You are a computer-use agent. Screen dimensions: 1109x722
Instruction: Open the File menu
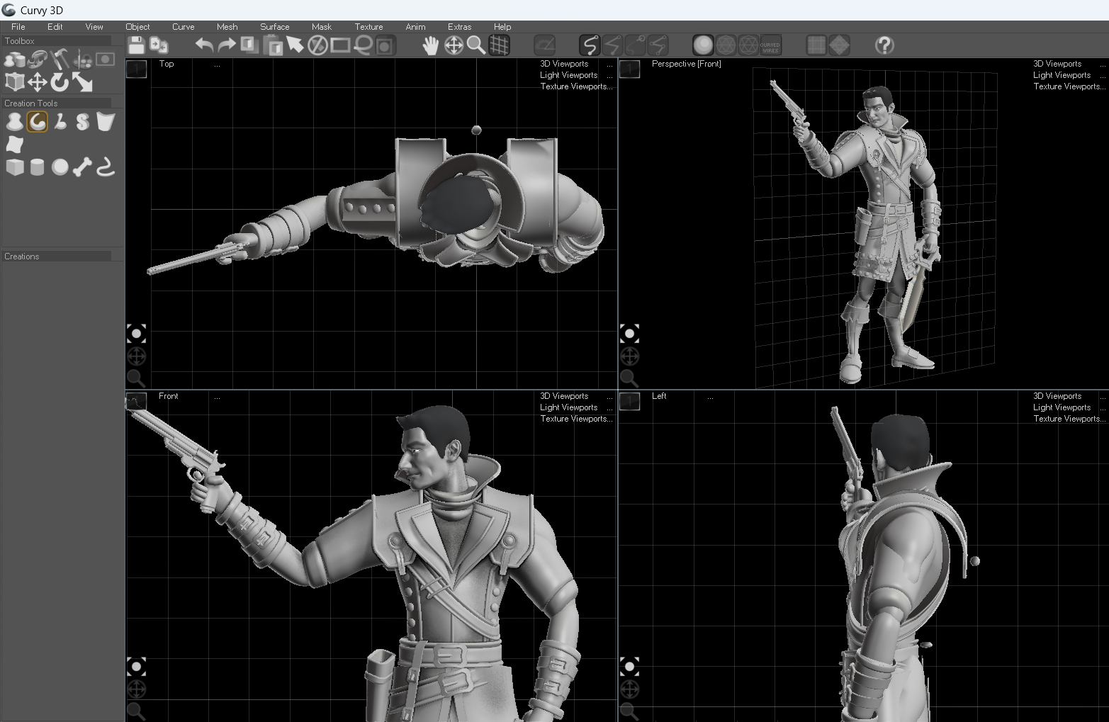18,27
